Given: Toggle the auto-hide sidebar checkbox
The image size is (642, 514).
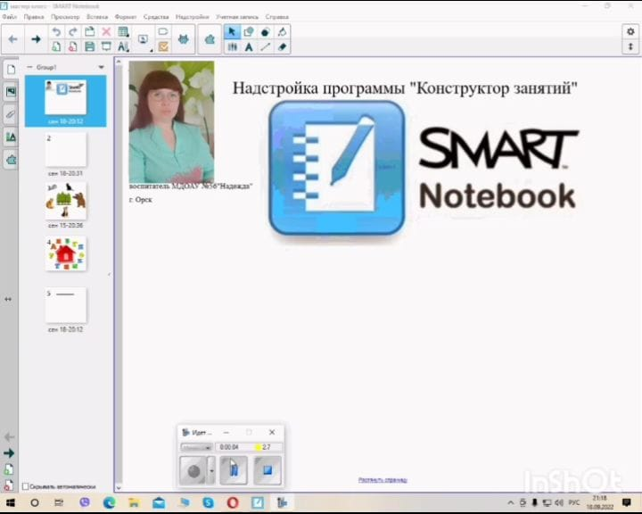Looking at the screenshot, I should coord(25,486).
